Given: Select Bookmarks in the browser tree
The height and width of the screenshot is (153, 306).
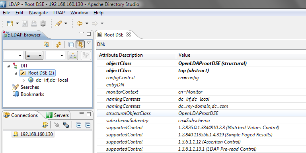Looking at the screenshot, I should click(x=32, y=94).
